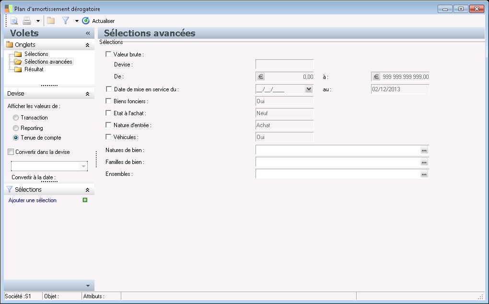Enable Convertir dans la devise checkbox
This screenshot has height=304, width=489.
click(11, 152)
